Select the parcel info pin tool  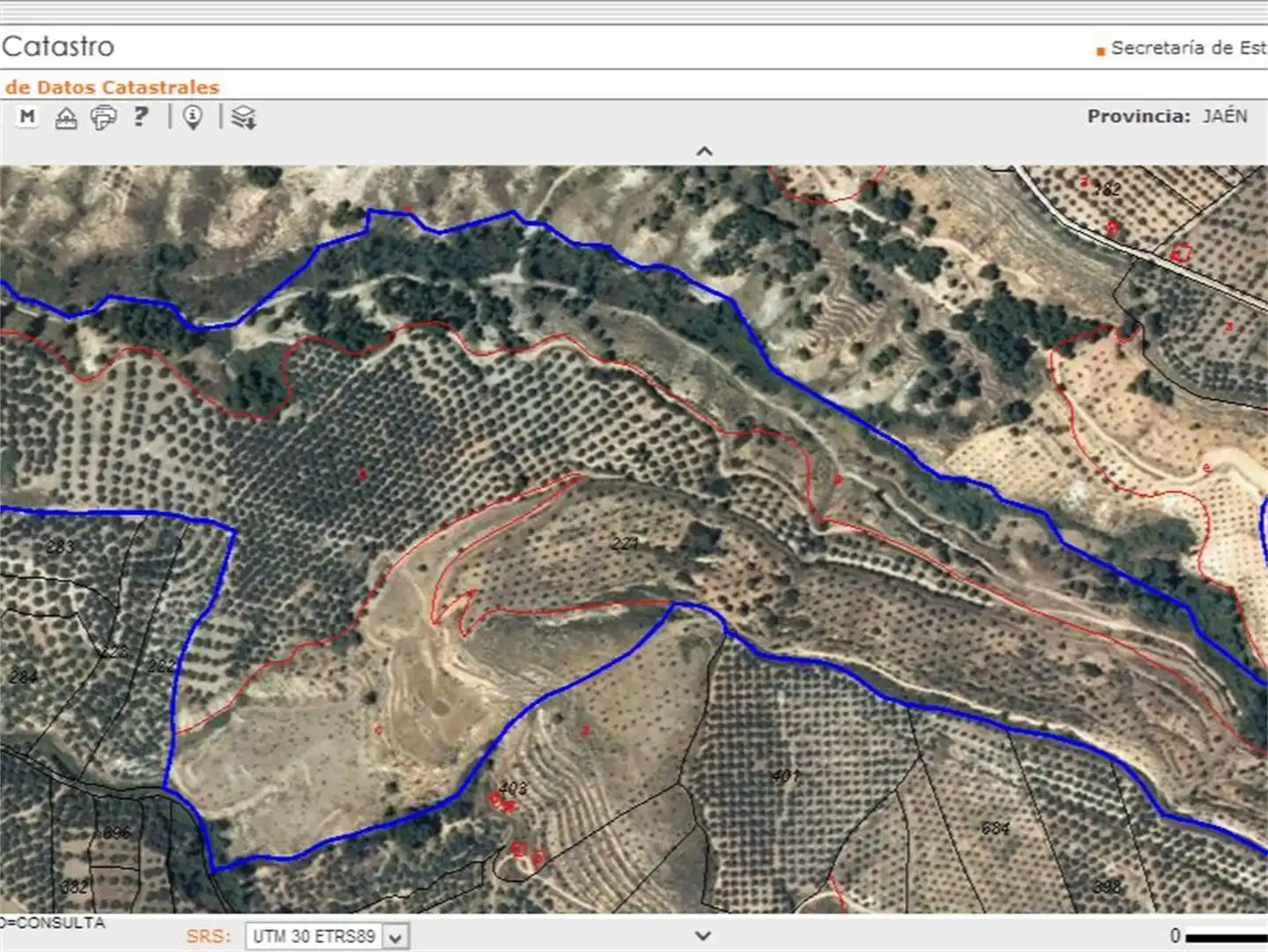192,117
